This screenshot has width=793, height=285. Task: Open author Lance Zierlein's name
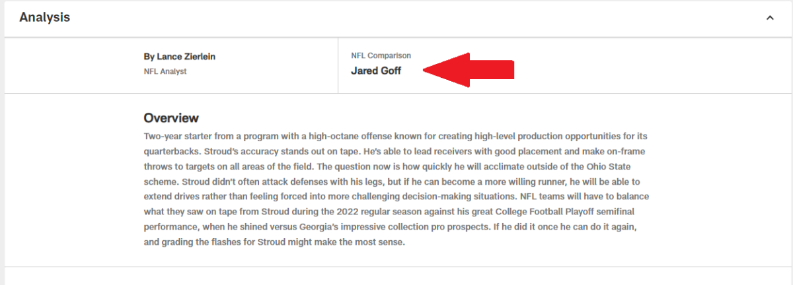pyautogui.click(x=180, y=57)
